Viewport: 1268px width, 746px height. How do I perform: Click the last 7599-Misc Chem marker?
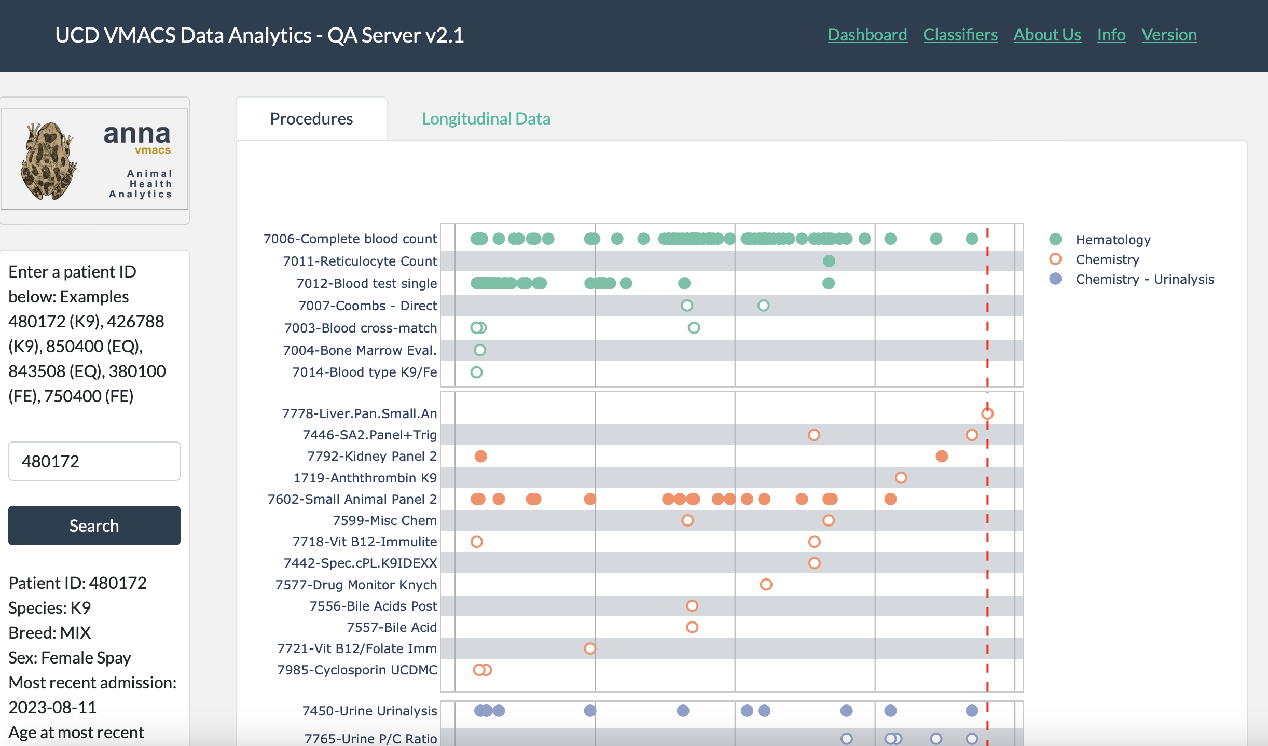click(x=829, y=520)
